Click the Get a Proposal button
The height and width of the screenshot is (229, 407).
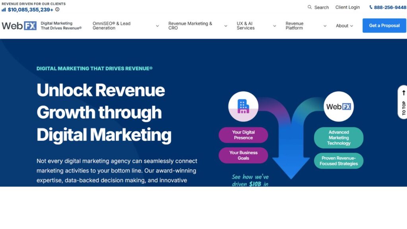[384, 25]
